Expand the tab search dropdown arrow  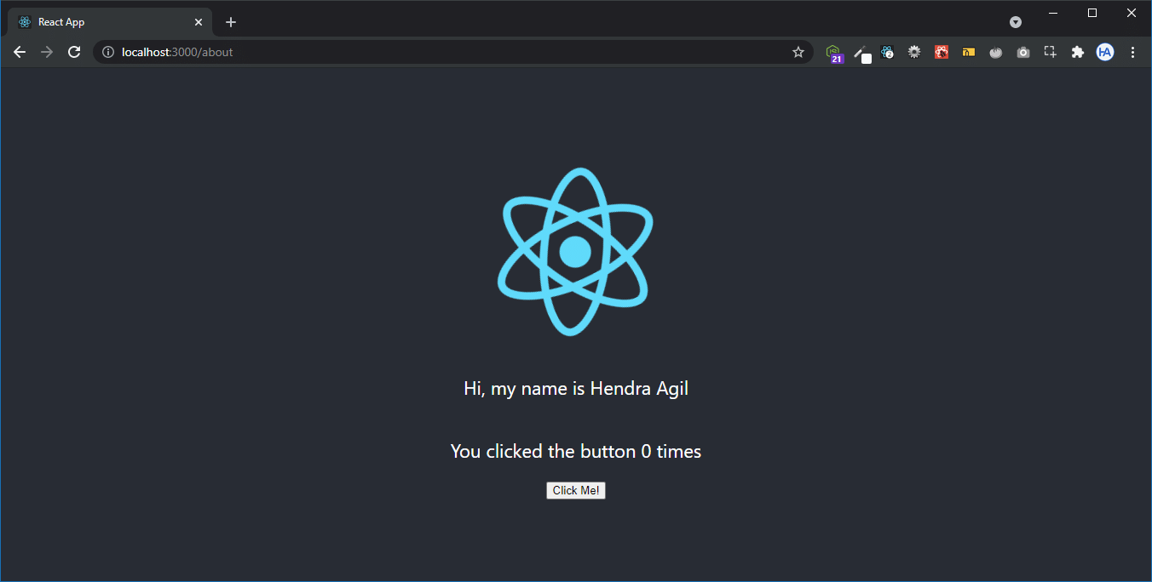pos(1016,22)
